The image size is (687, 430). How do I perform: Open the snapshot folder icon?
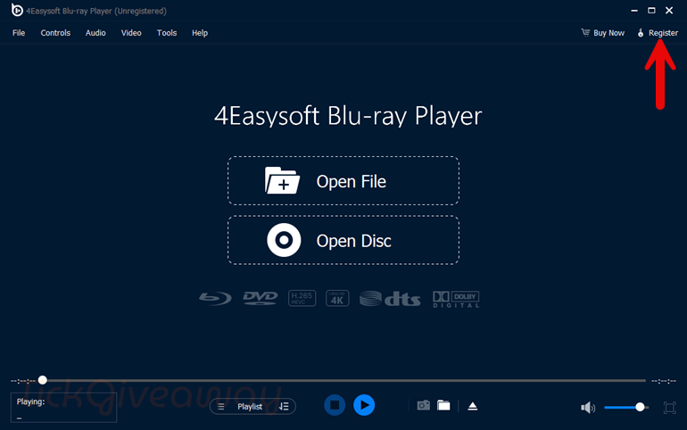click(443, 406)
